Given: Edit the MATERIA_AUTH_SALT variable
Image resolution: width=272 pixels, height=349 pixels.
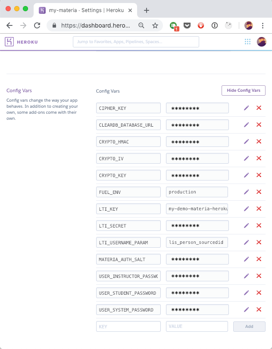Looking at the screenshot, I should (246, 259).
